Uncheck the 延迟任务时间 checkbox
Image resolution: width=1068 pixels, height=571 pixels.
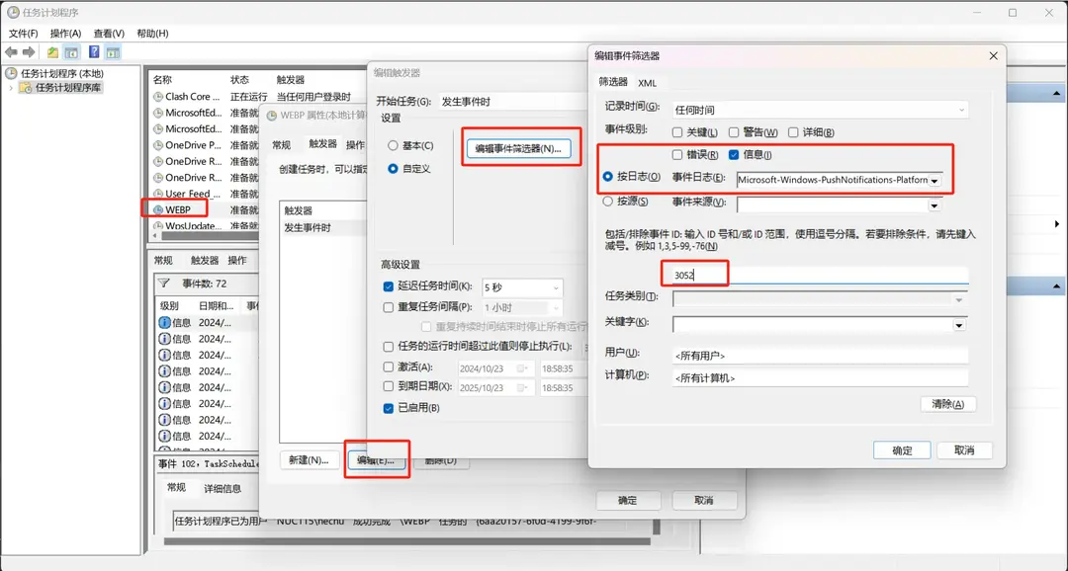click(390, 285)
